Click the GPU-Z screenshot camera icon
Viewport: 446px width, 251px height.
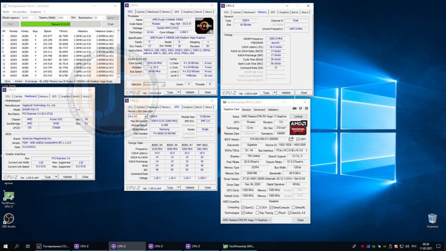294,109
